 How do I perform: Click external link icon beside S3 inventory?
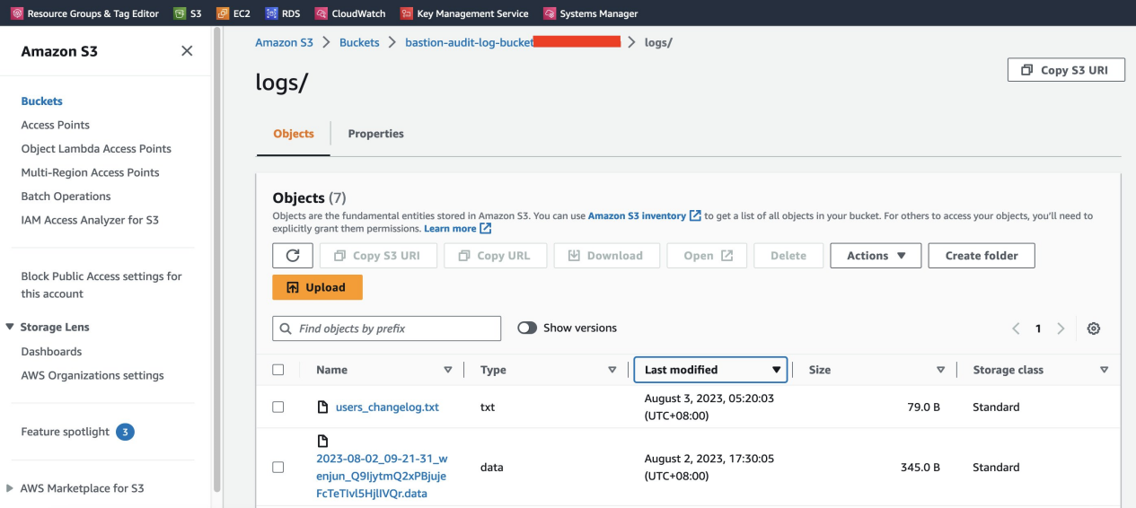click(695, 216)
